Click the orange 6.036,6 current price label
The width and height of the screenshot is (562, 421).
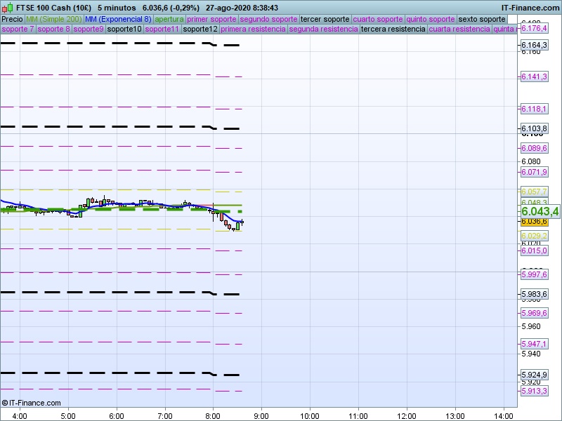point(534,222)
